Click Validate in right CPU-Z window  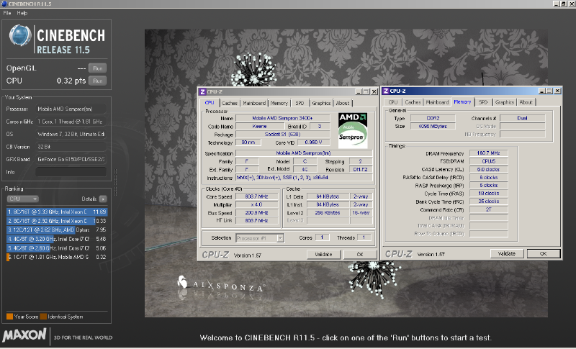tap(507, 253)
